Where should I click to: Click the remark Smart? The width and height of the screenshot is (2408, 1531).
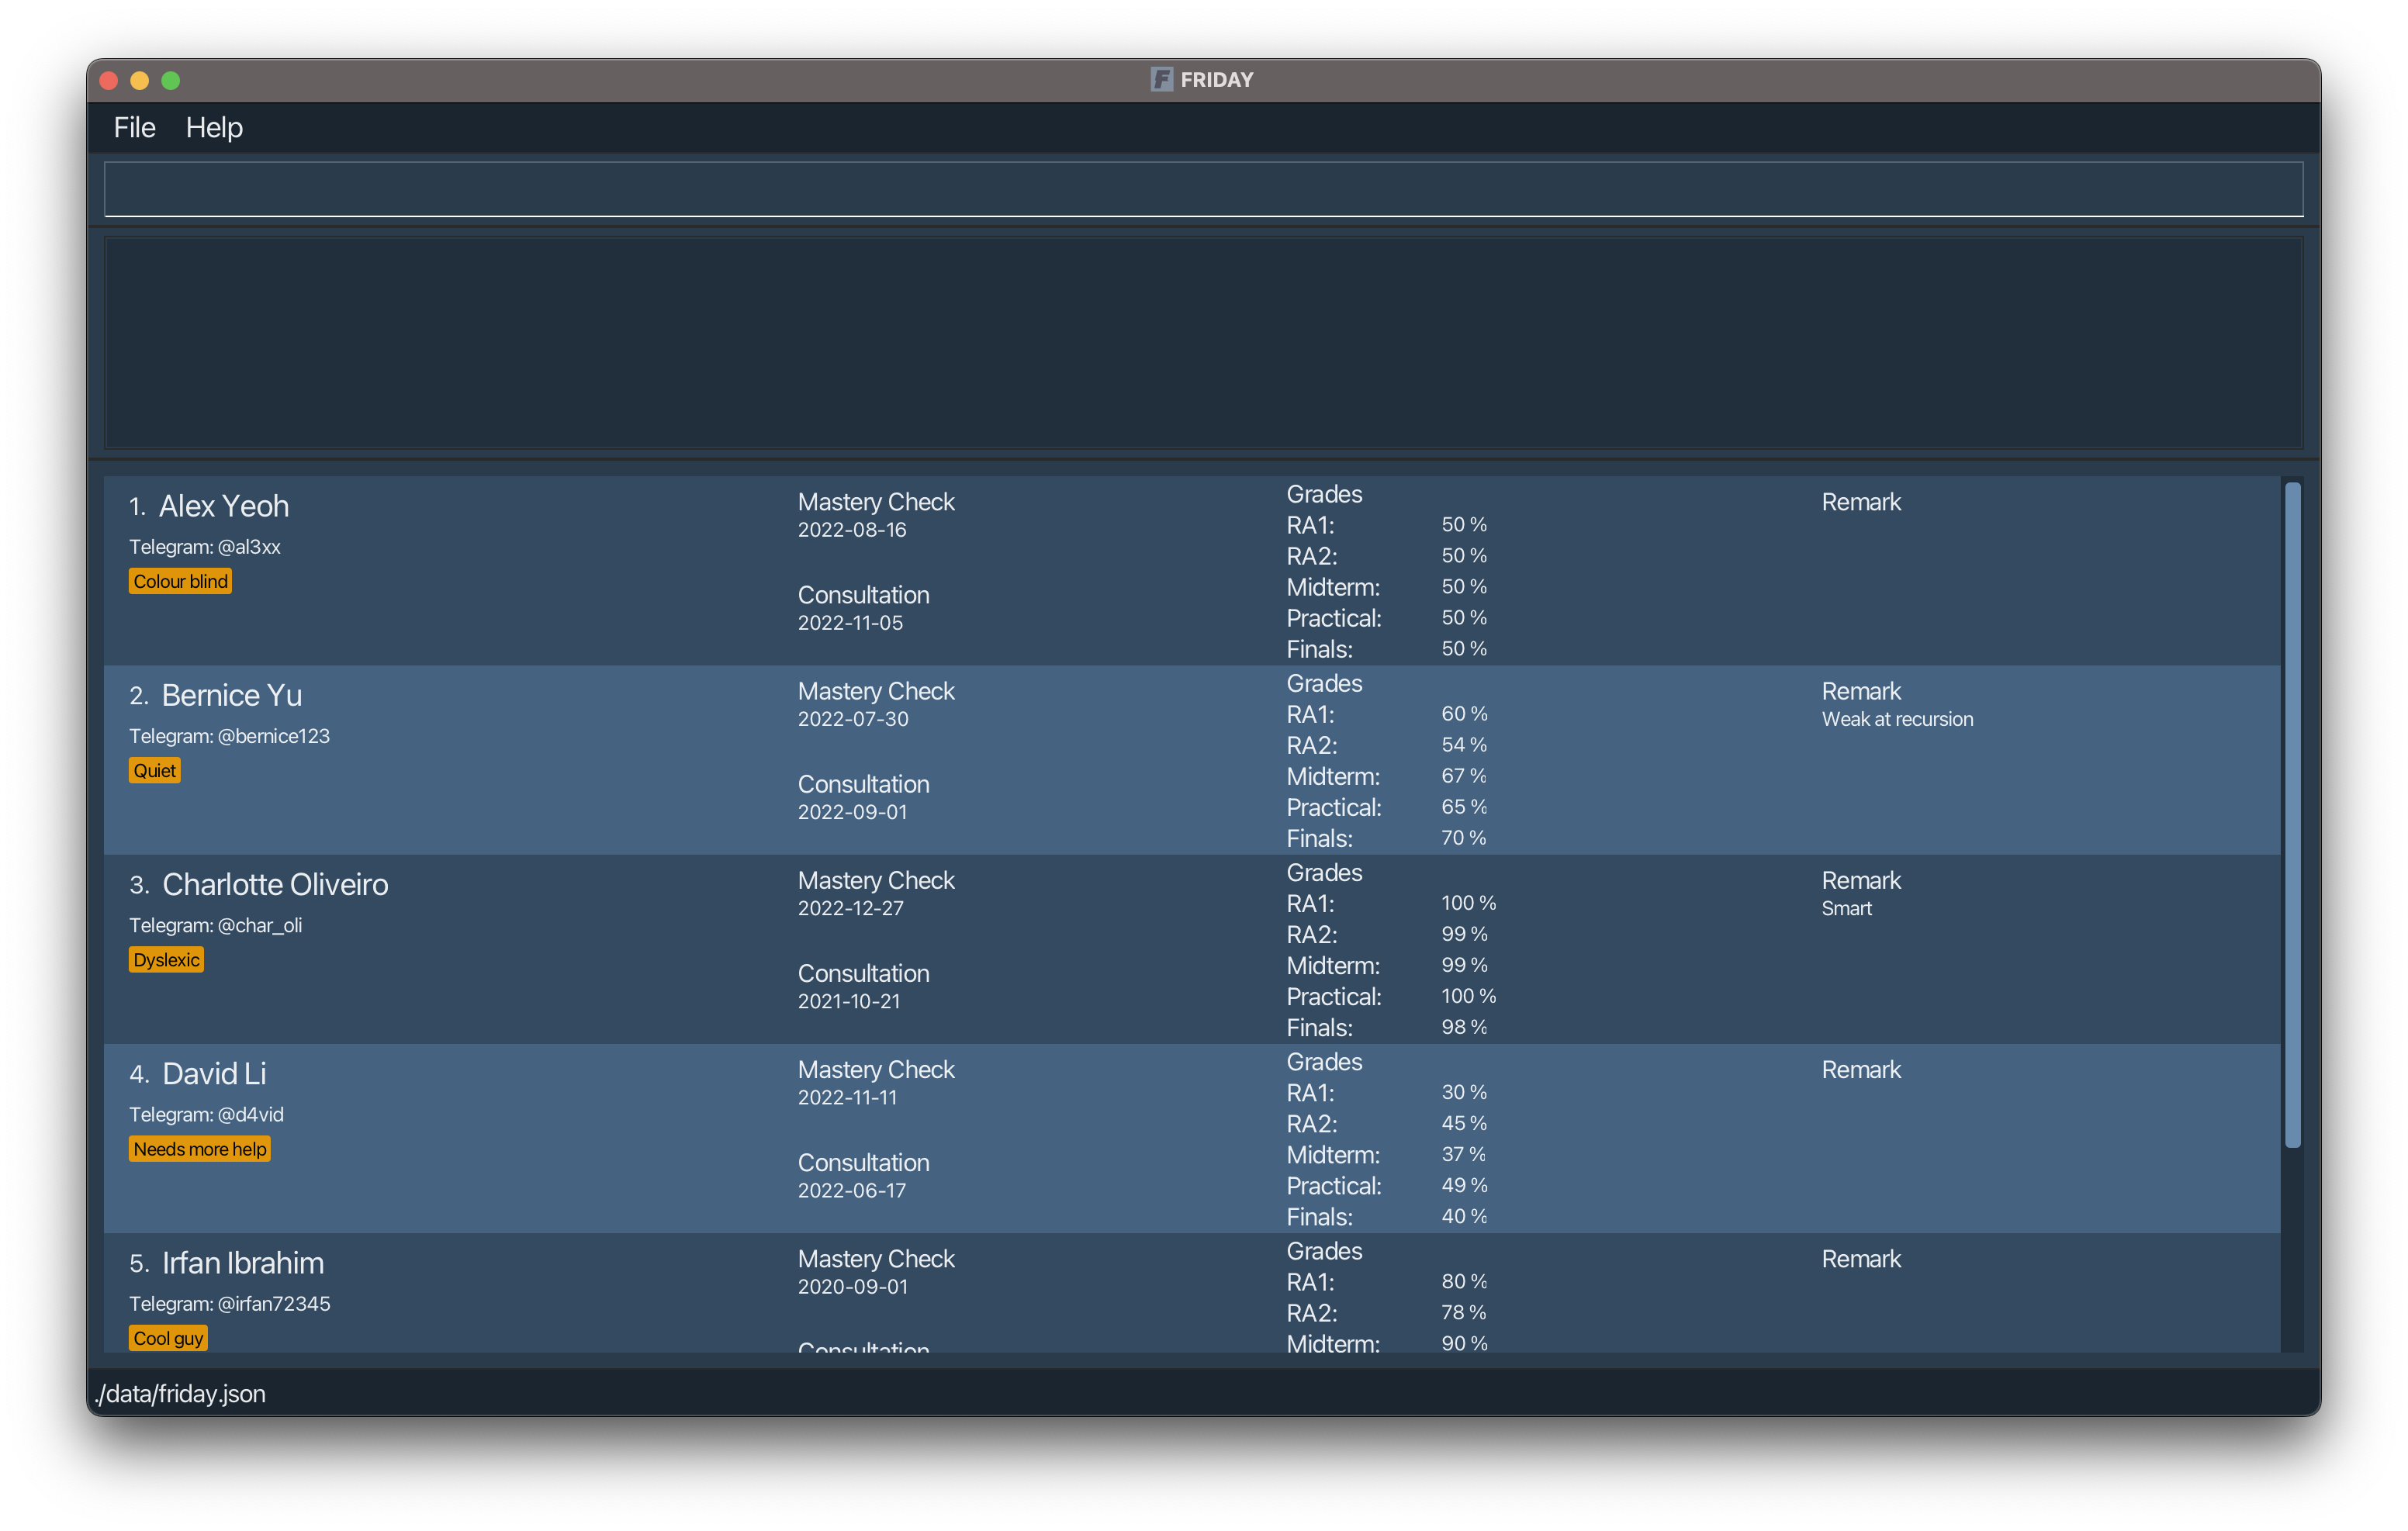click(x=1846, y=908)
